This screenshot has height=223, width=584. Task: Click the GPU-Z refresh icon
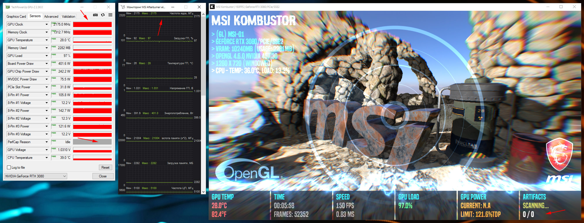103,15
